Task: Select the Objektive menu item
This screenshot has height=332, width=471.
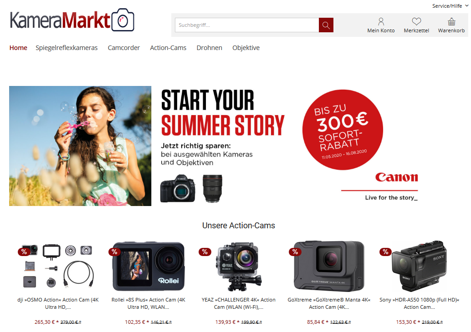Action: (x=246, y=48)
